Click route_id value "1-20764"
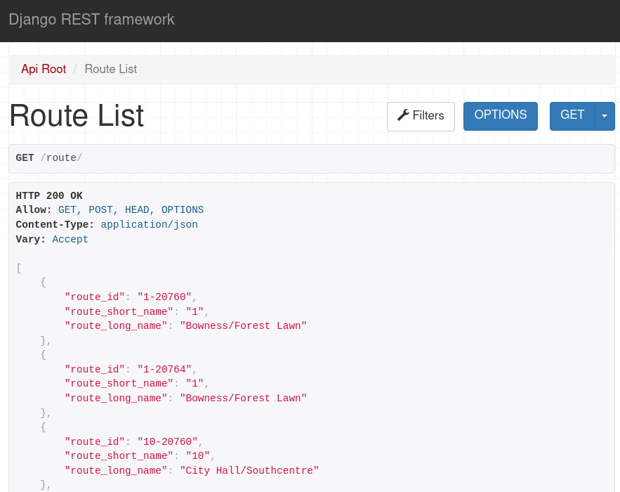Viewport: 620px width, 492px height. tap(164, 369)
